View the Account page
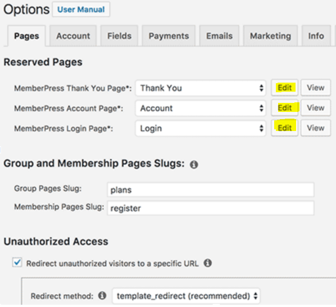This screenshot has height=307, width=336. (316, 107)
